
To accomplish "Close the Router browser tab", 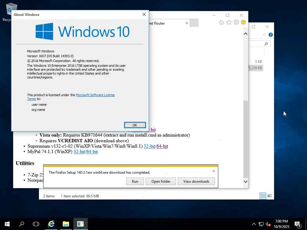I will point(186,23).
